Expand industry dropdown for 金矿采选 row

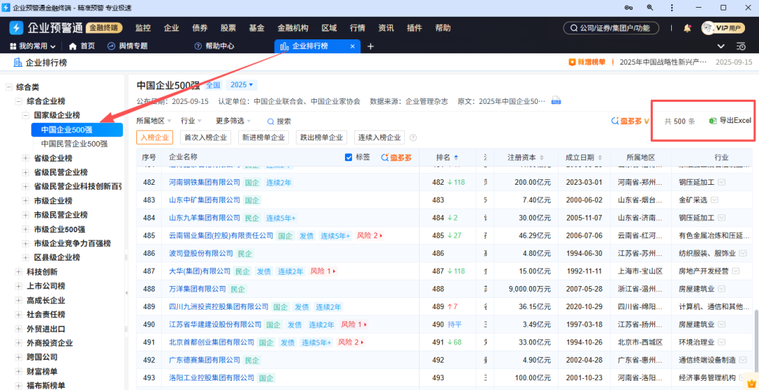(x=715, y=200)
